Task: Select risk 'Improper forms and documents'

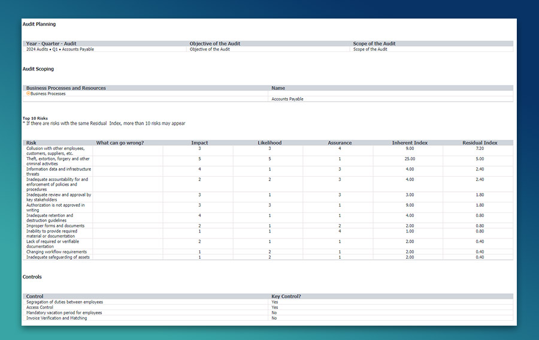Action: [x=55, y=226]
